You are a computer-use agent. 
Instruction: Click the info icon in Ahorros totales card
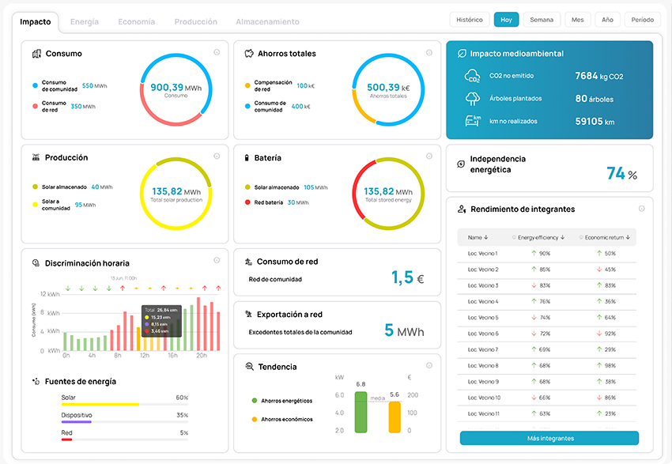(x=429, y=53)
